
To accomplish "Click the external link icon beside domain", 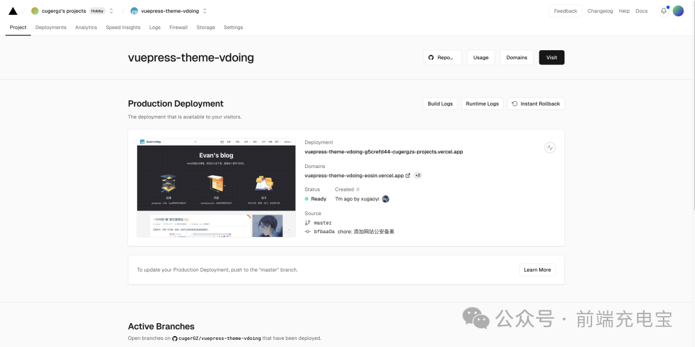I will point(408,176).
